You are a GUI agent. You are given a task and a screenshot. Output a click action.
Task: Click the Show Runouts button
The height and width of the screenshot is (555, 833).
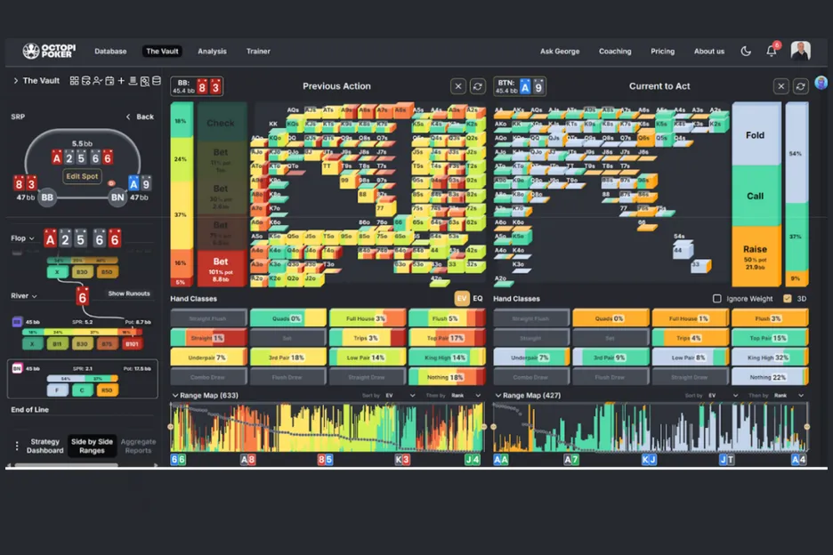pos(129,294)
